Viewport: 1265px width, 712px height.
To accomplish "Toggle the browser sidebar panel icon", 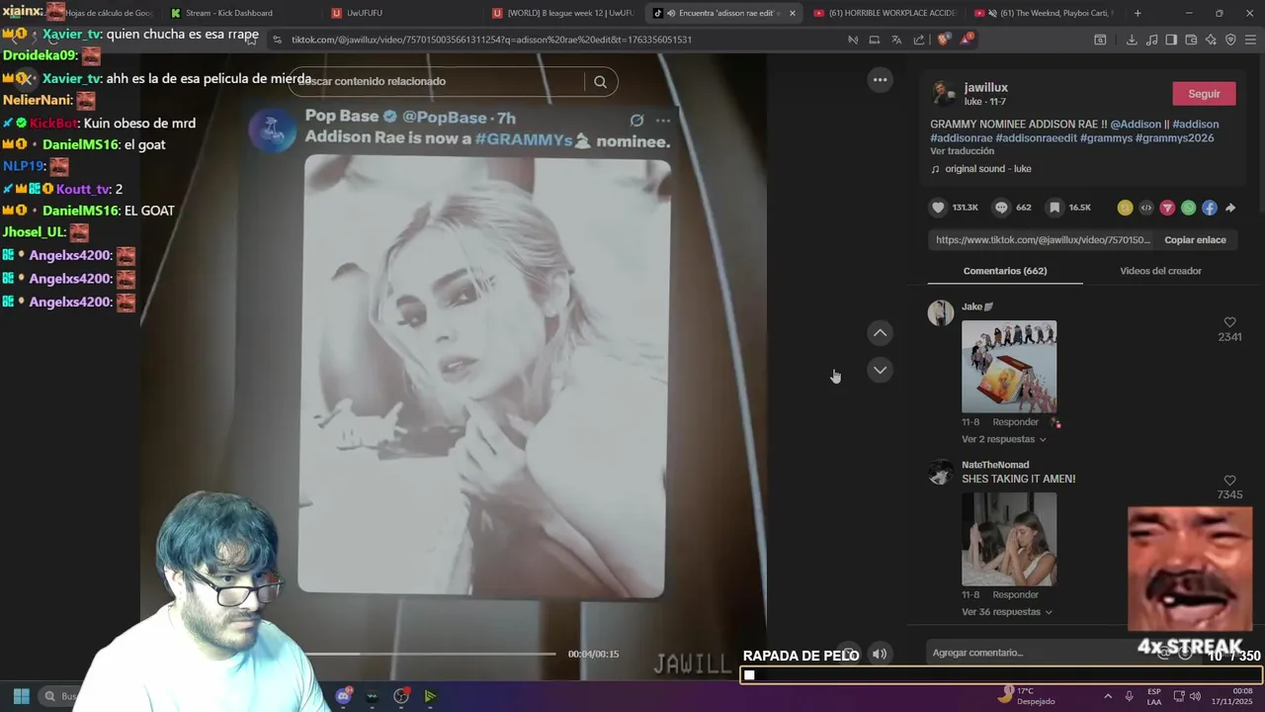I will (1171, 40).
